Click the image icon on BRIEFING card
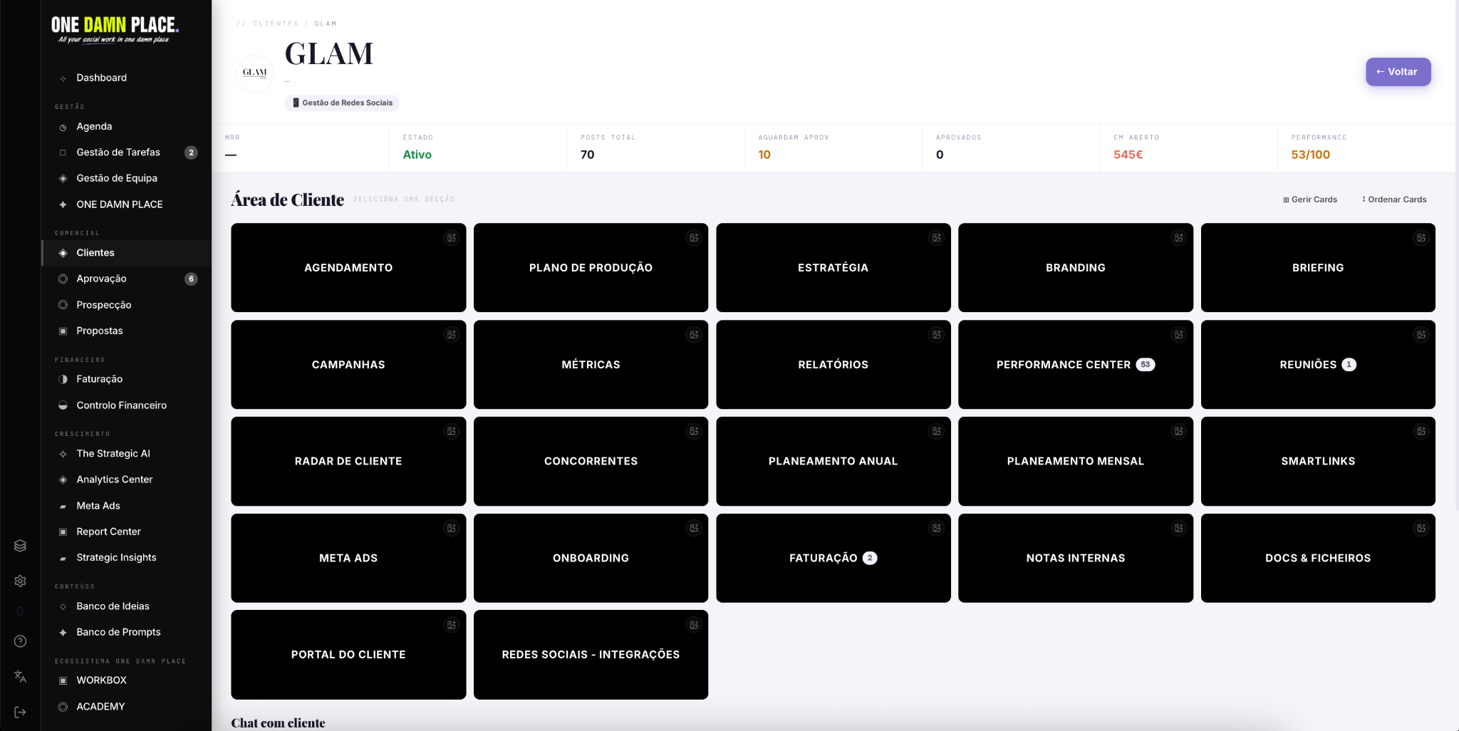This screenshot has height=731, width=1459. pyautogui.click(x=1421, y=238)
